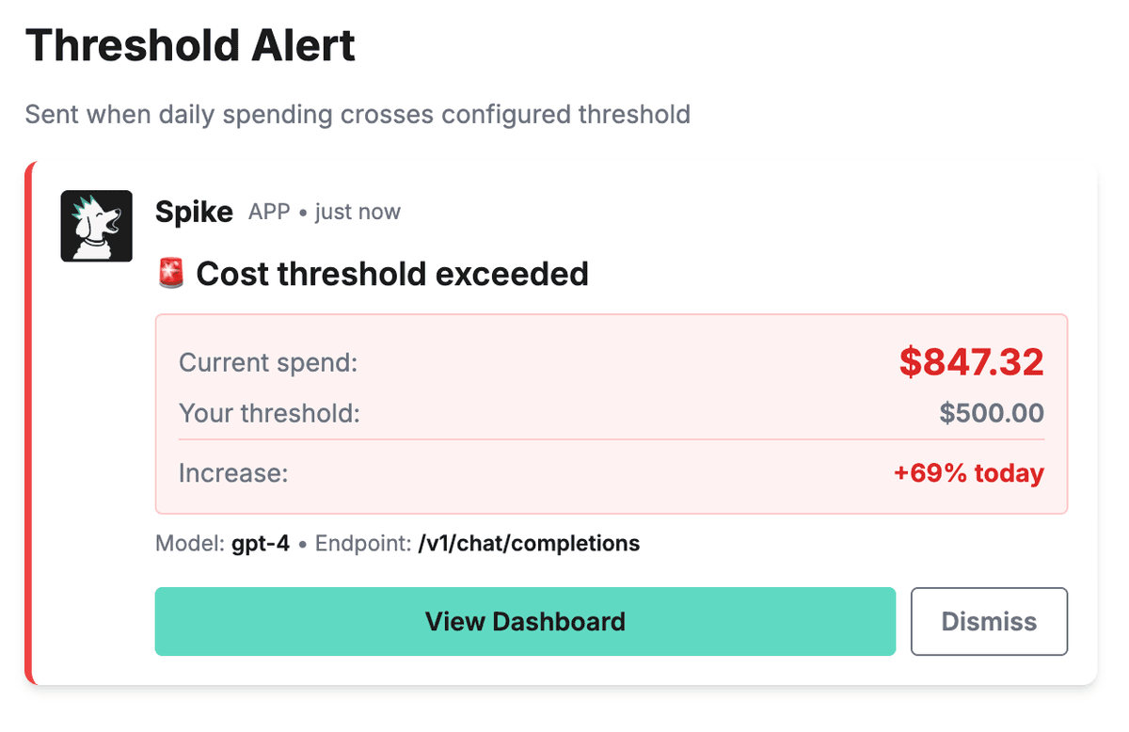This screenshot has width=1129, height=732.
Task: Select the Spike app name
Action: (x=194, y=212)
